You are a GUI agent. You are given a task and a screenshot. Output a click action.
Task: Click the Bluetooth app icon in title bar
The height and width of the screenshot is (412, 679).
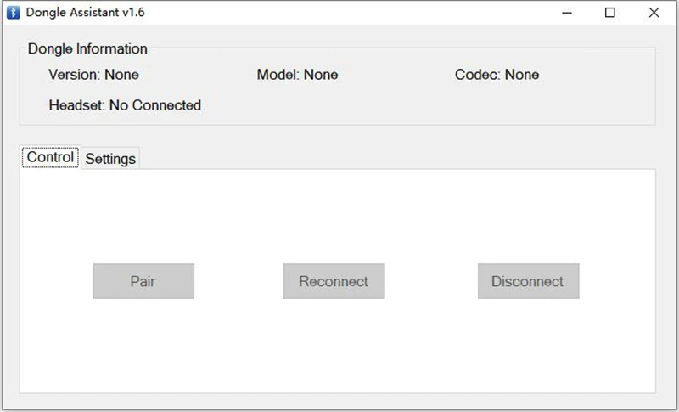[x=13, y=13]
